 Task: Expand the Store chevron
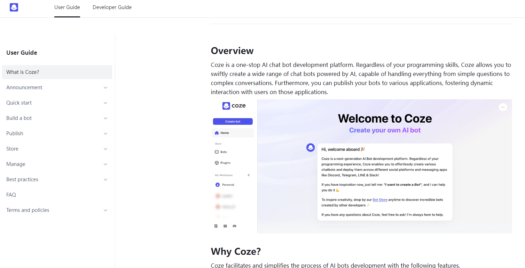coord(105,149)
